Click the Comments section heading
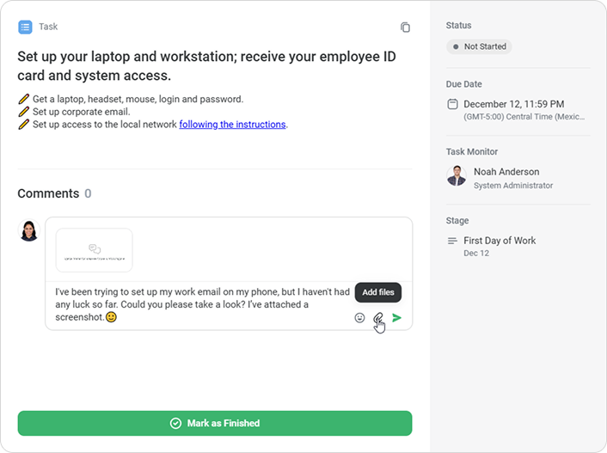 coord(48,193)
